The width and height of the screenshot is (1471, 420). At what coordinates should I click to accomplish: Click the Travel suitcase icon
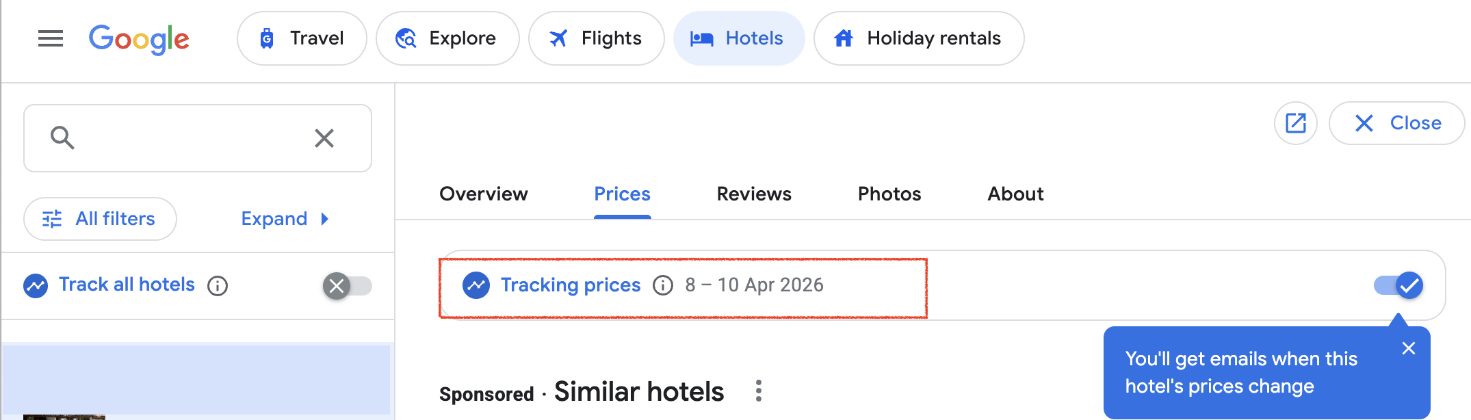click(267, 38)
